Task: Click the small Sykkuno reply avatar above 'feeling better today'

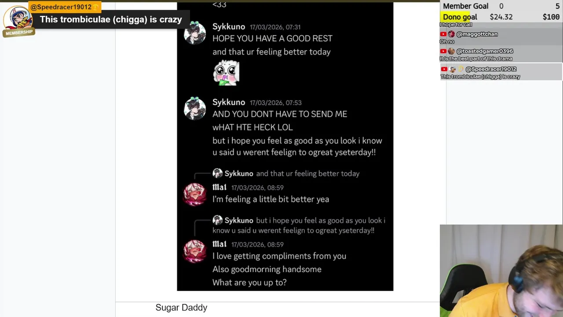Action: click(217, 173)
